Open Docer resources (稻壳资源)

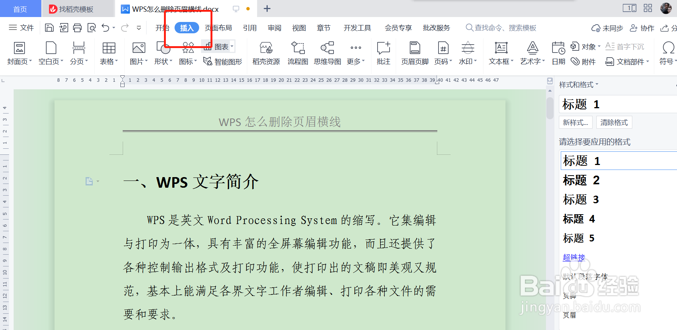[266, 53]
